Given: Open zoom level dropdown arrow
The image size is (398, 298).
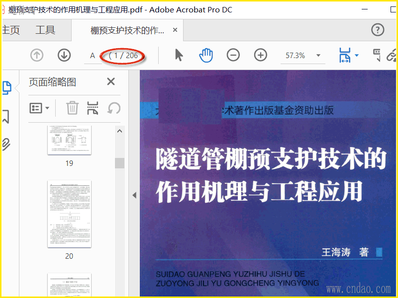Looking at the screenshot, I should tap(318, 55).
